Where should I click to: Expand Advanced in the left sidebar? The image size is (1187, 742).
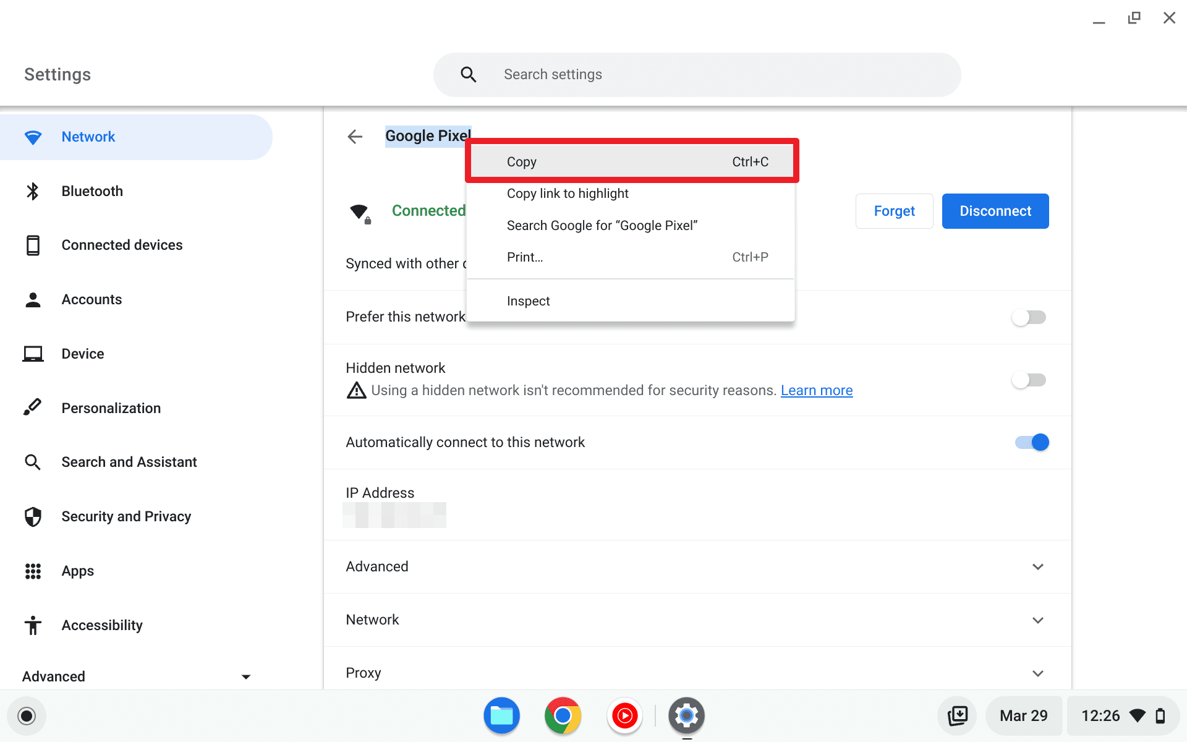pyautogui.click(x=136, y=676)
